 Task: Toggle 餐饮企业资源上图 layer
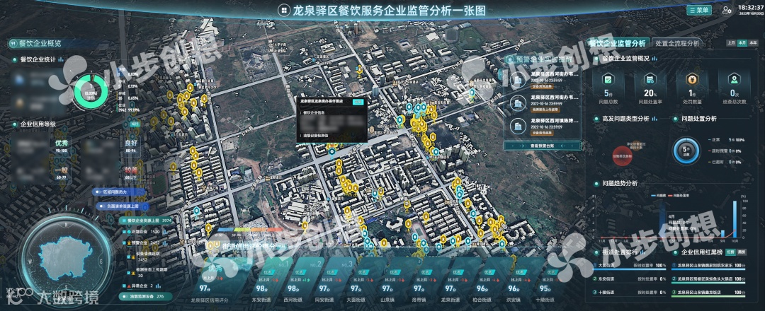pyautogui.click(x=145, y=221)
